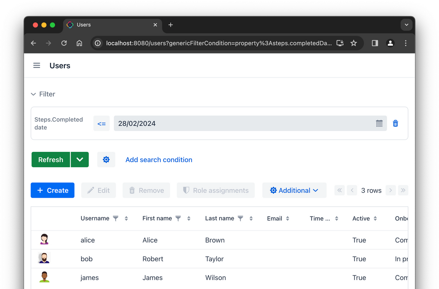This screenshot has width=439, height=289.
Task: Jump to last page with double-arrow icon
Action: click(x=403, y=190)
